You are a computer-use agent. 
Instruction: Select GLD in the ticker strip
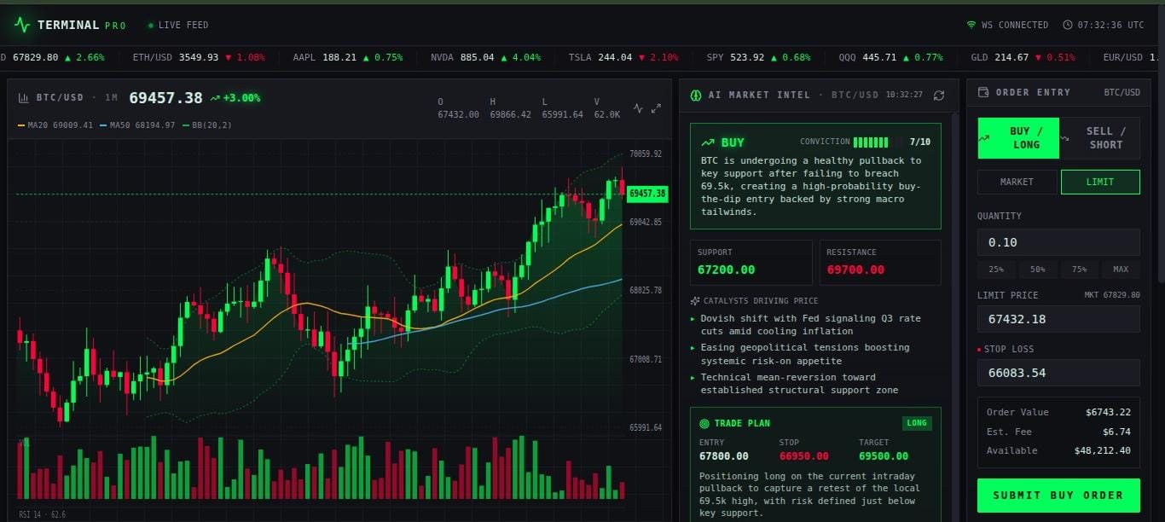1023,58
